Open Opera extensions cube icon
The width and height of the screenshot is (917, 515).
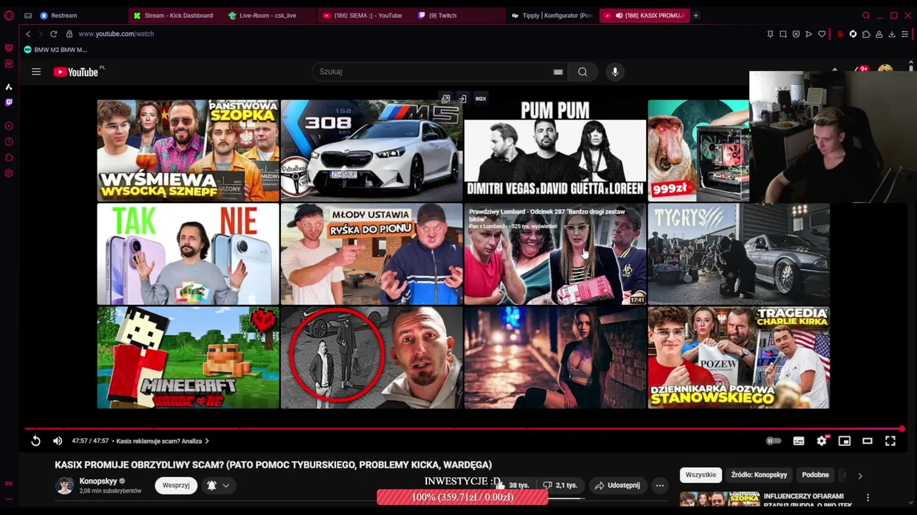(866, 34)
